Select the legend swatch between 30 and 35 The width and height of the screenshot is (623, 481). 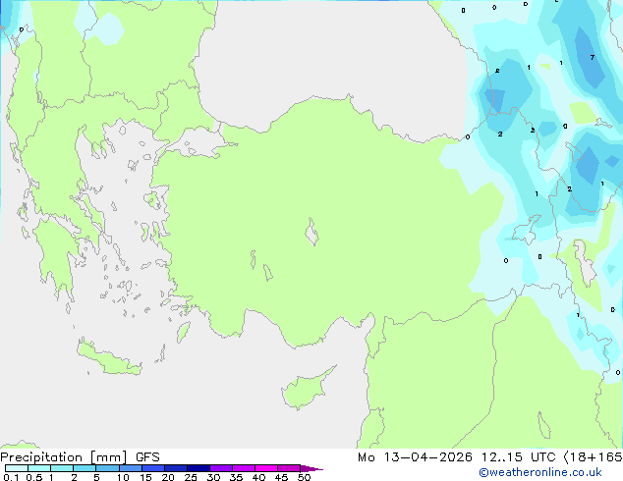pos(220,468)
